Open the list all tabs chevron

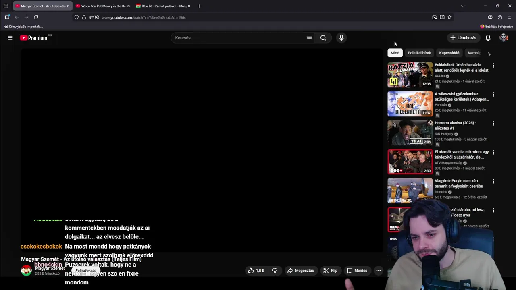click(463, 6)
